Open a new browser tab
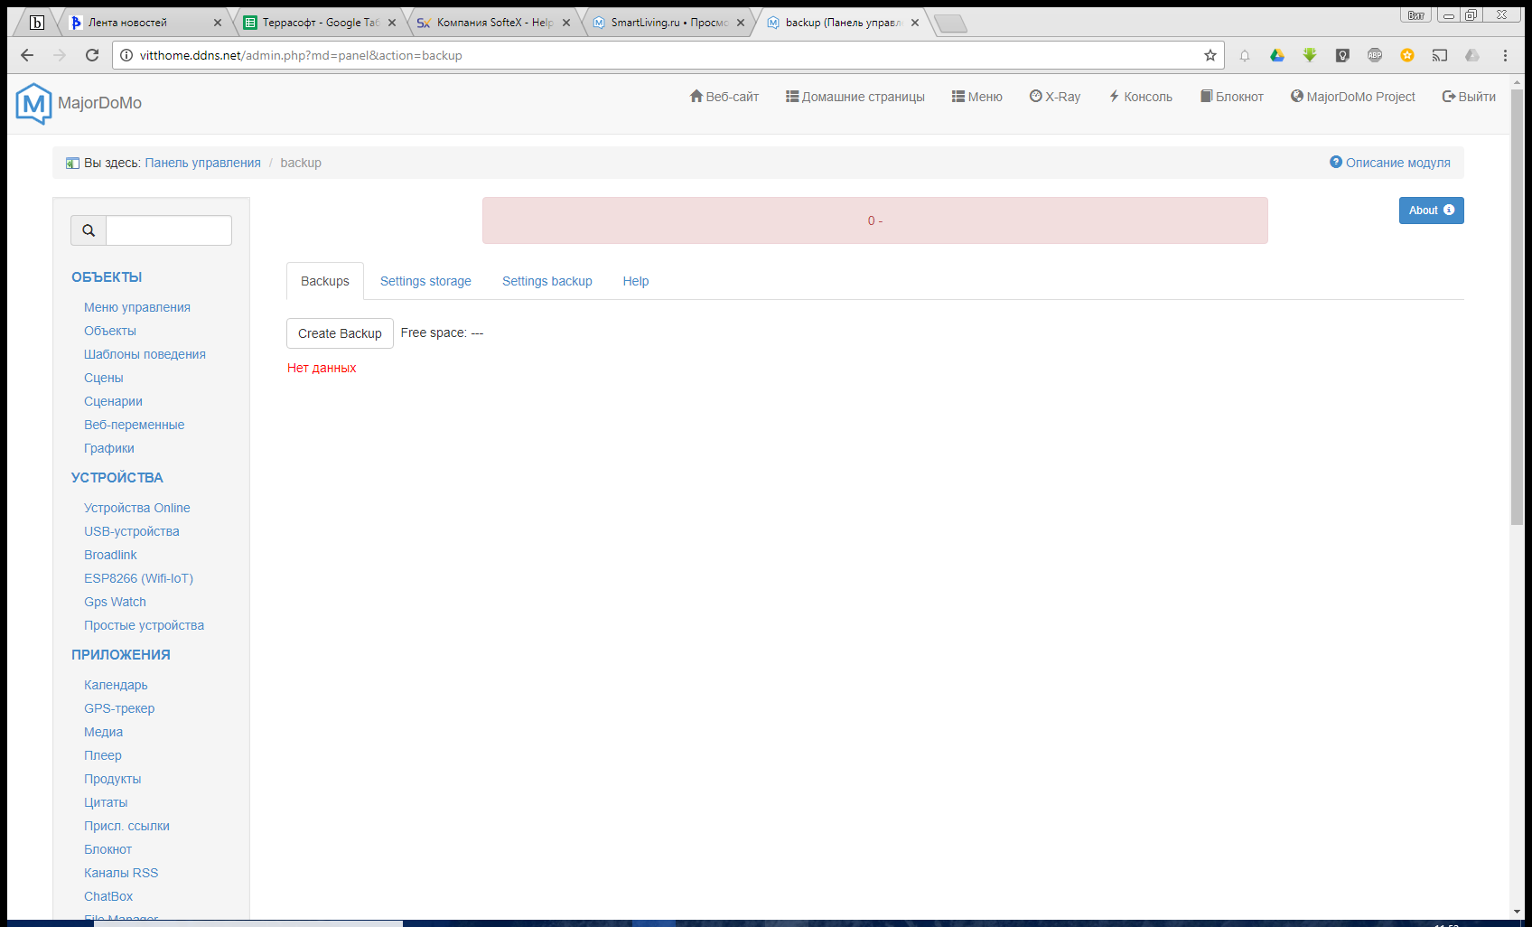The width and height of the screenshot is (1532, 927). (x=950, y=23)
